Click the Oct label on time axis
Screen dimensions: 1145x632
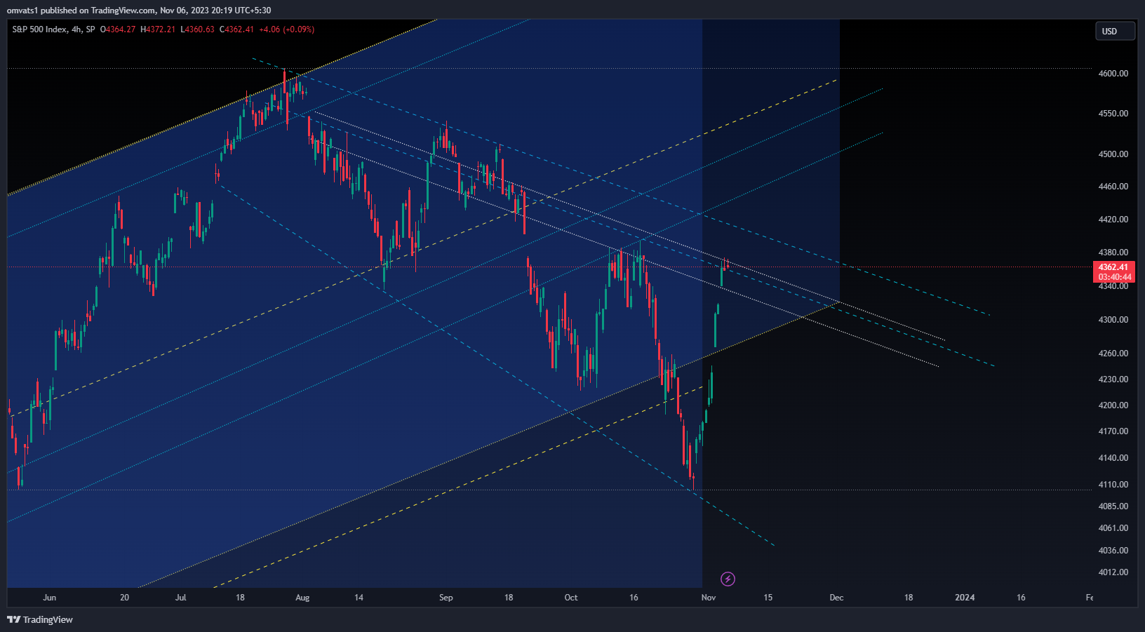(x=571, y=598)
